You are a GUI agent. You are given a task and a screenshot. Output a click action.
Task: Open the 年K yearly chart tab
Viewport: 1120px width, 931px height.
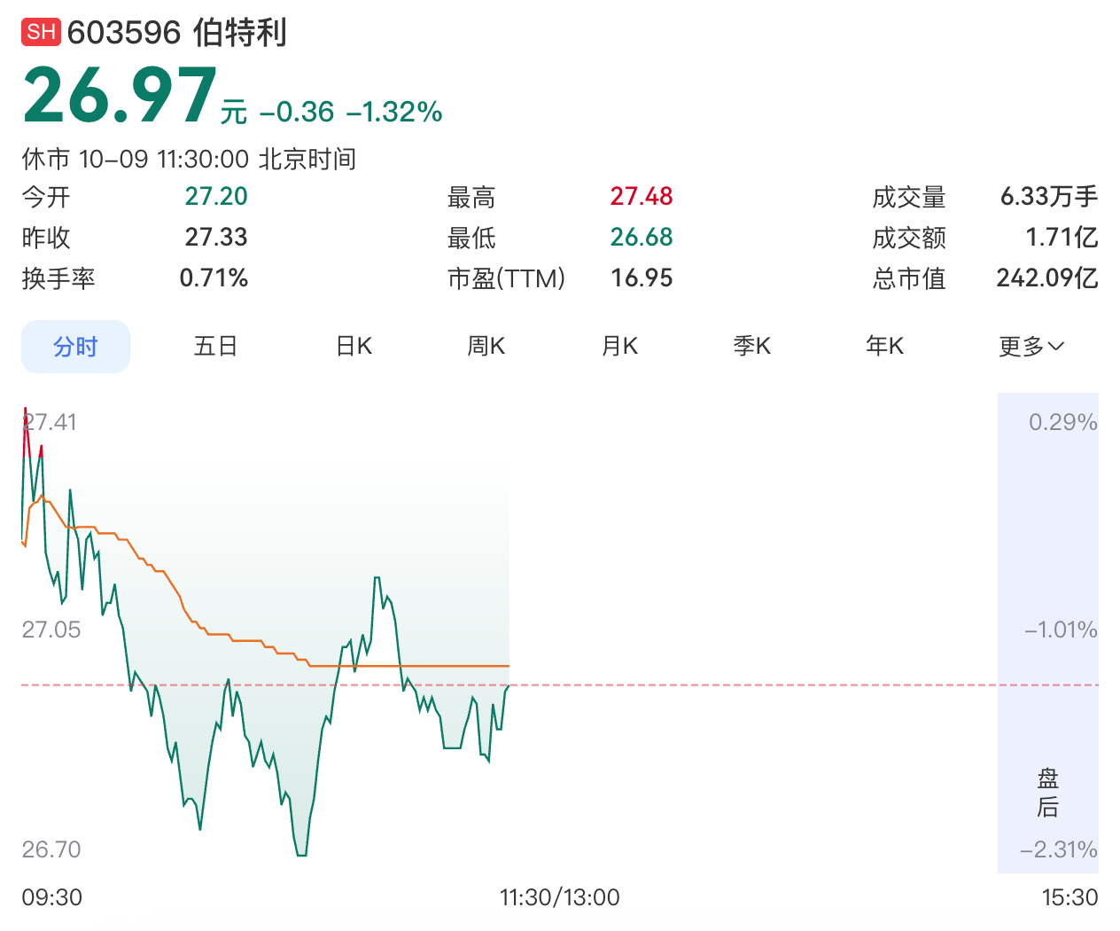[x=885, y=346]
